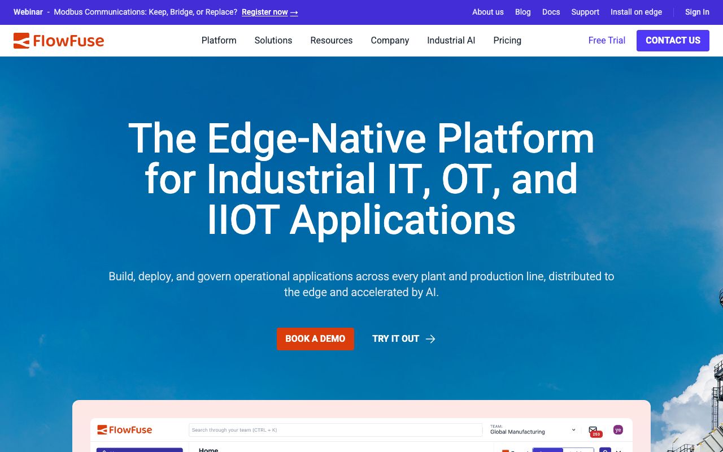
Task: Follow the webinar Register now link
Action: click(270, 12)
